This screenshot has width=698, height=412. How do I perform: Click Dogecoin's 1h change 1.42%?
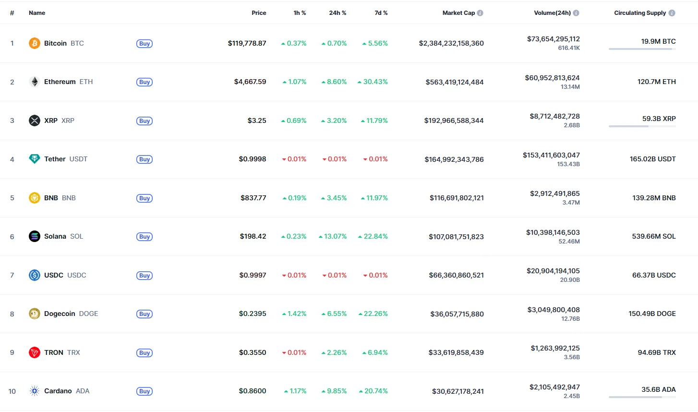pos(294,314)
